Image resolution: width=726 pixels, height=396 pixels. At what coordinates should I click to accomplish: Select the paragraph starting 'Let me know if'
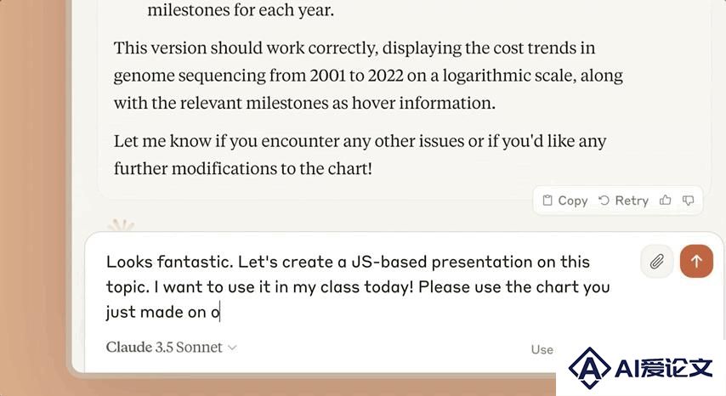coord(360,155)
